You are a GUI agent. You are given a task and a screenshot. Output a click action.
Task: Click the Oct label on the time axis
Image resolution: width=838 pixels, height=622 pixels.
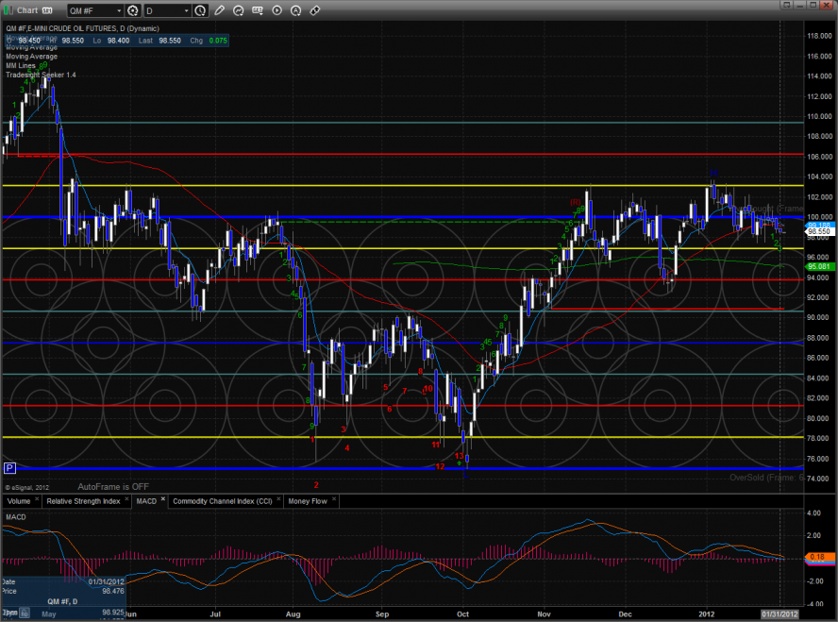point(462,614)
